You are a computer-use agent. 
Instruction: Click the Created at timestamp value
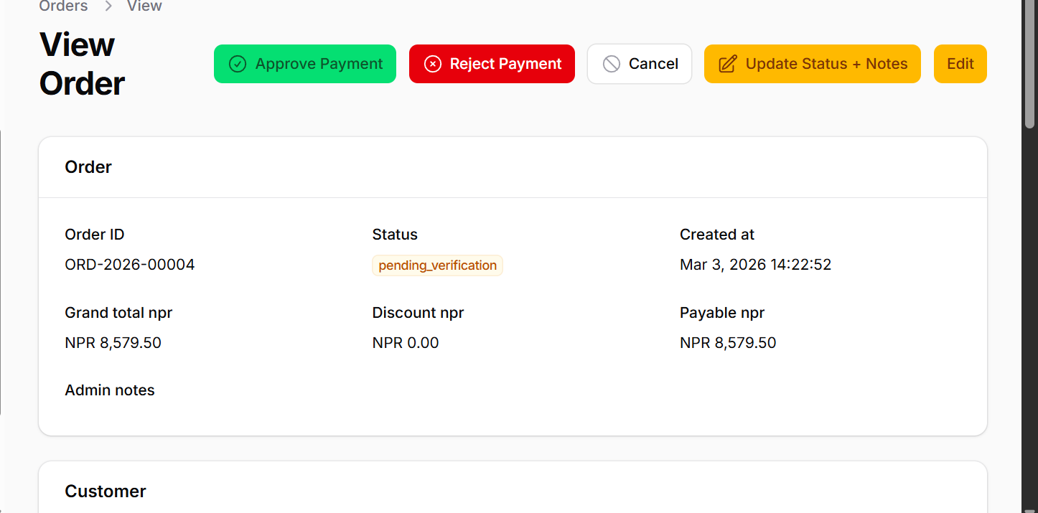[755, 265]
